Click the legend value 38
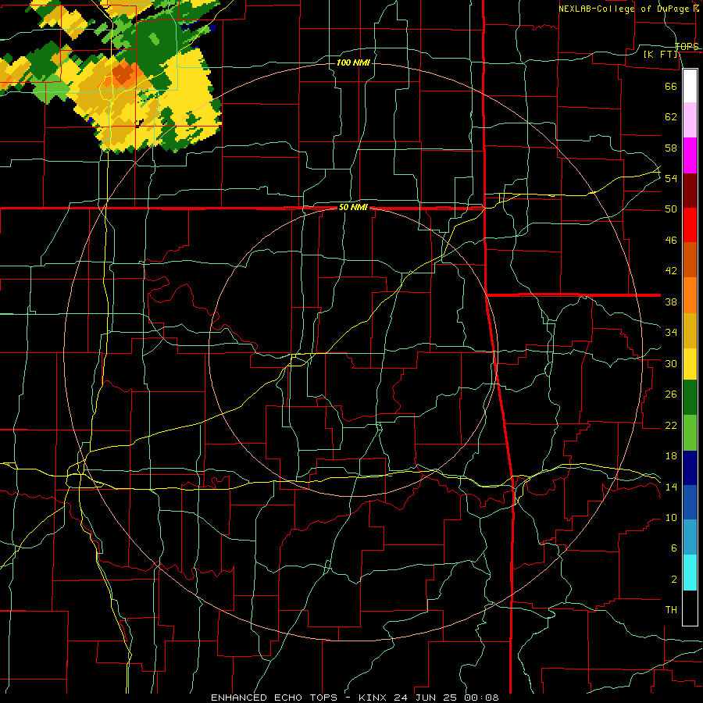 pyautogui.click(x=671, y=302)
